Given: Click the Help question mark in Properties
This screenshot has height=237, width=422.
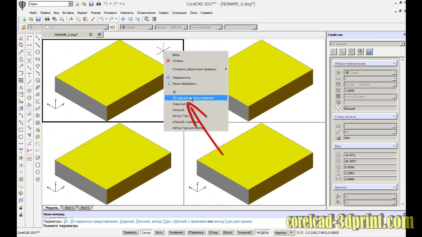Looking at the screenshot, I should click(x=369, y=52).
